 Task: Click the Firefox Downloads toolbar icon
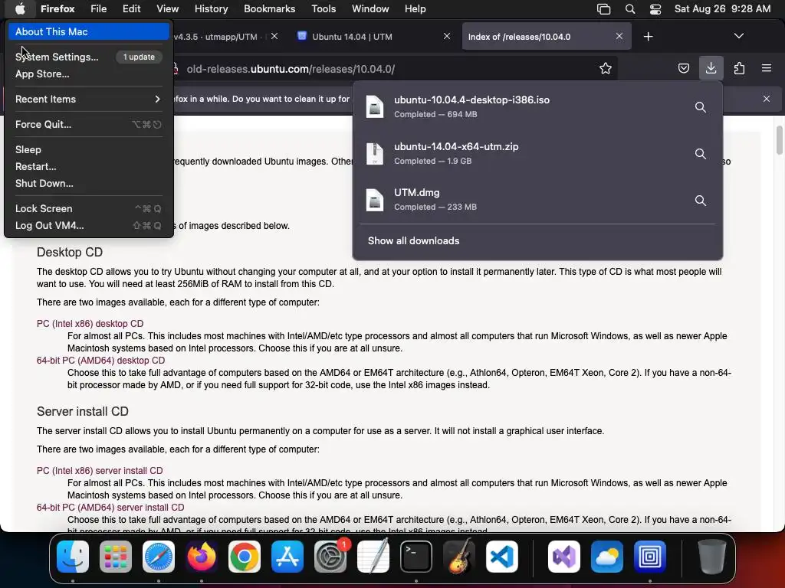click(711, 68)
